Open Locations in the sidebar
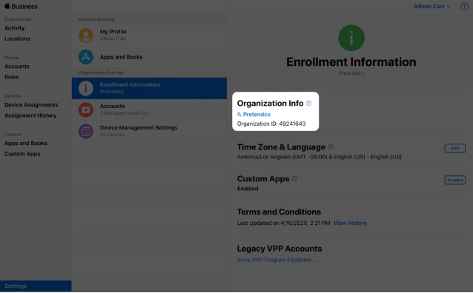The height and width of the screenshot is (293, 473). point(17,38)
